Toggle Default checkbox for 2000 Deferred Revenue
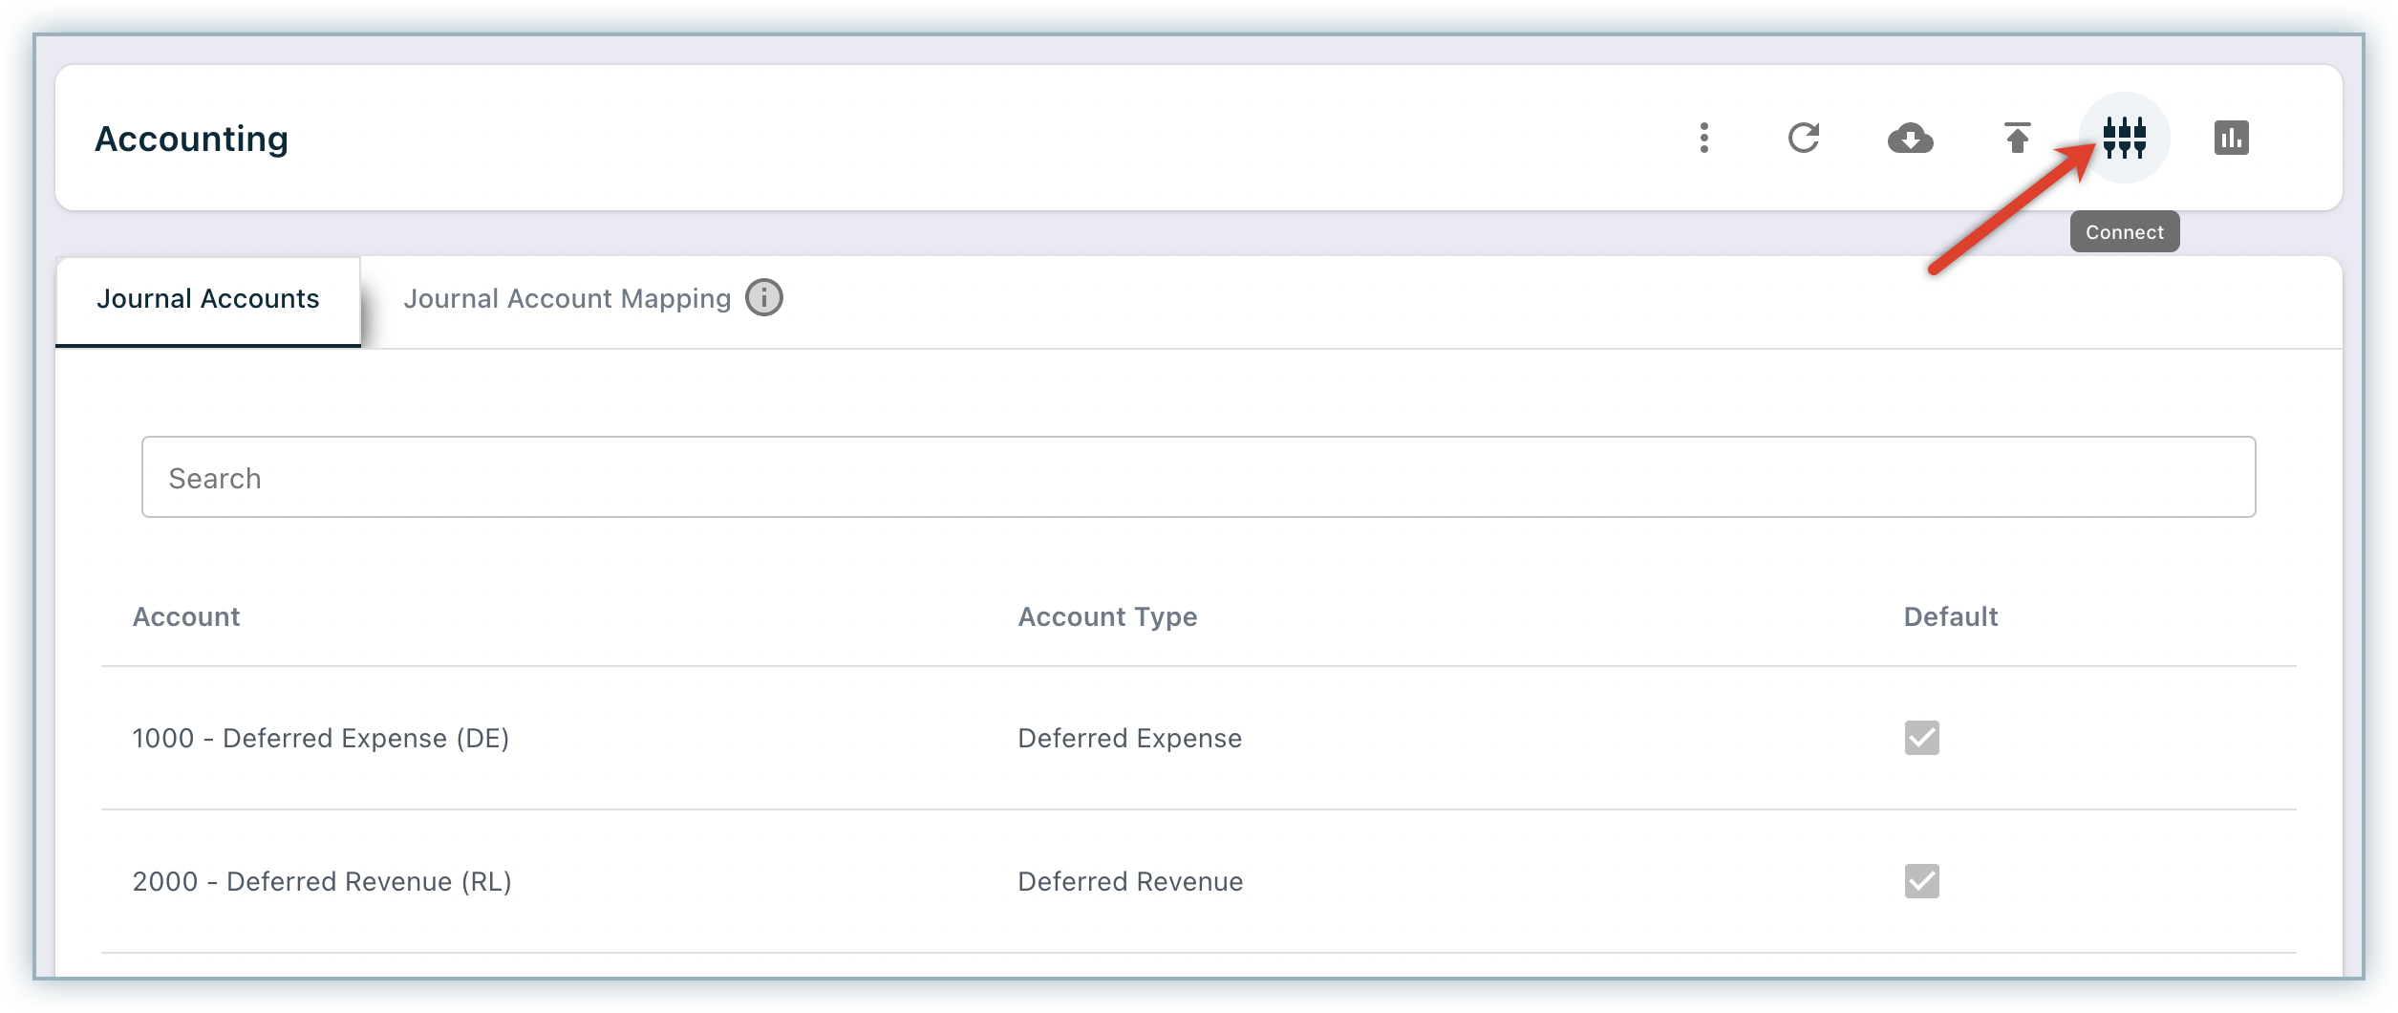Image resolution: width=2398 pixels, height=1013 pixels. tap(1921, 881)
